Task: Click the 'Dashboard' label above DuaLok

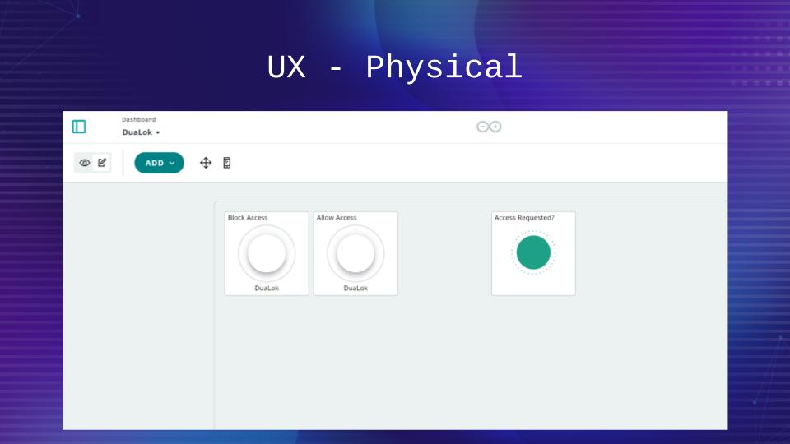Action: click(x=138, y=119)
